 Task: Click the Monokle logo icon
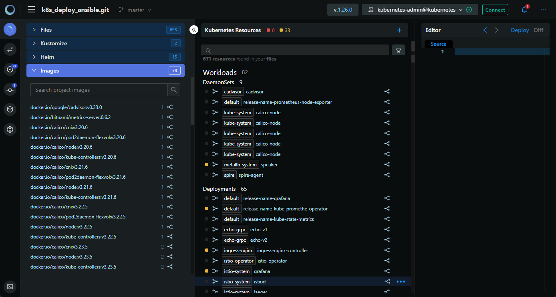[10, 10]
